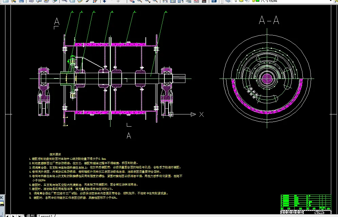
Task: Click the Publish icon in the toolbar
Action: point(46,1)
